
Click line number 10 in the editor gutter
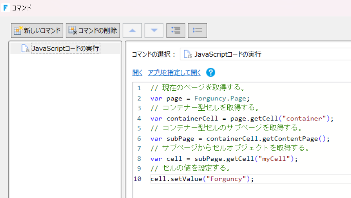pyautogui.click(x=137, y=179)
